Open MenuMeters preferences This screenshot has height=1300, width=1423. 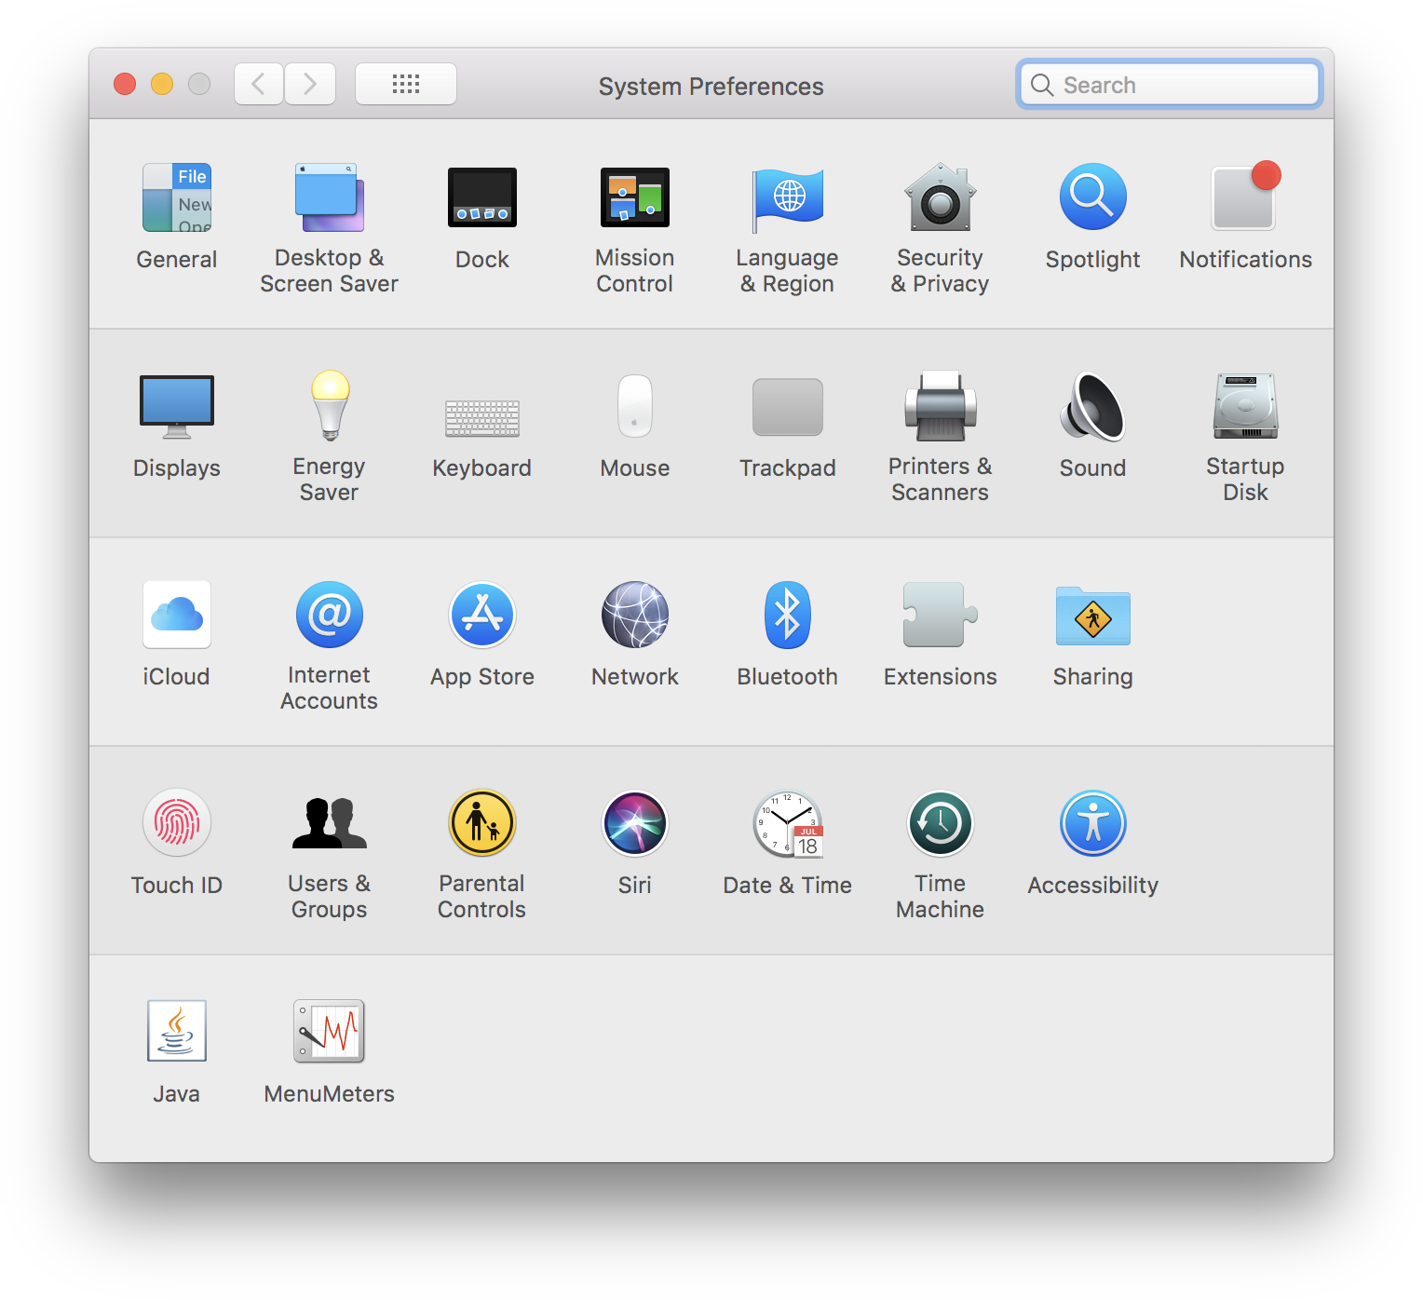point(330,1032)
